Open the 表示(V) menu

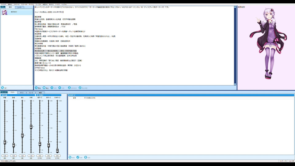(x=51, y=4)
